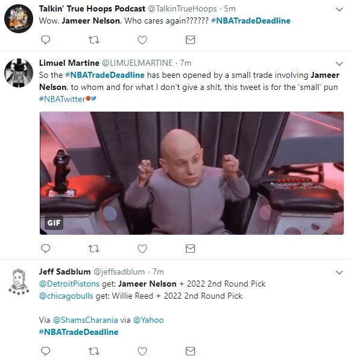Screen dimensions: 351x359
Task: Visit @DetroitPistons mention link
Action: click(x=69, y=284)
